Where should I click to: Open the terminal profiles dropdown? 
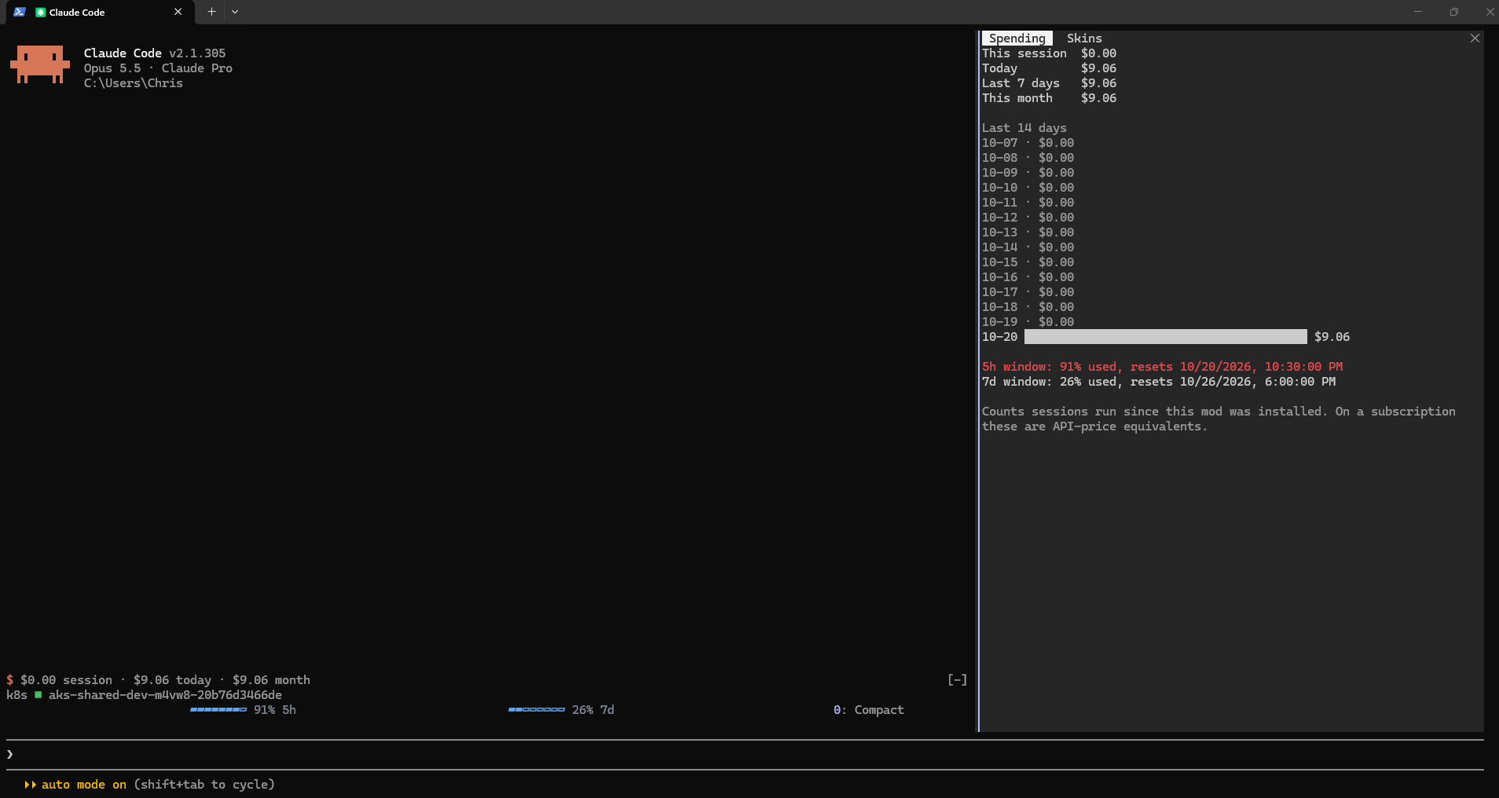point(235,12)
